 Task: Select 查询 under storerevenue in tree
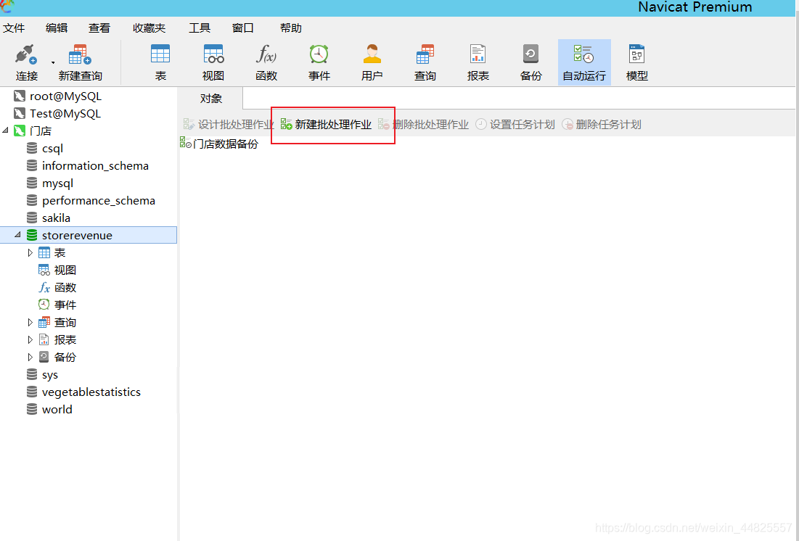[x=65, y=322]
